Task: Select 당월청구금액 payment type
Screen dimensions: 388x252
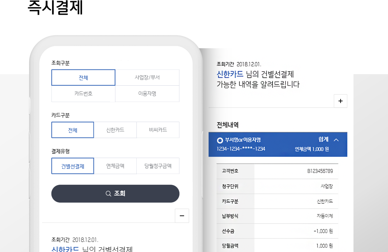Action: pos(158,166)
